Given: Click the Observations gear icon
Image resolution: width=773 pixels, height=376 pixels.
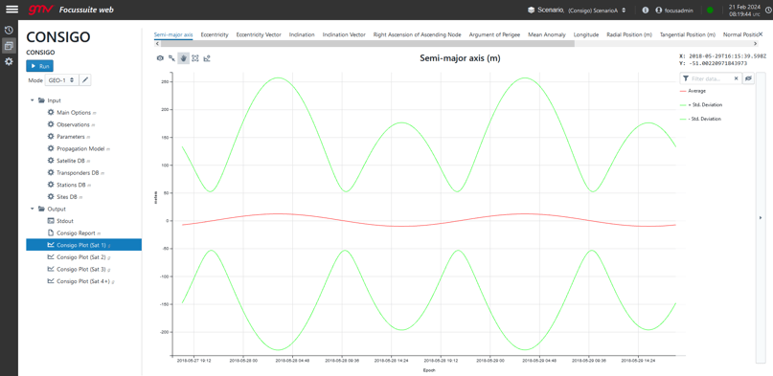Looking at the screenshot, I should (50, 124).
